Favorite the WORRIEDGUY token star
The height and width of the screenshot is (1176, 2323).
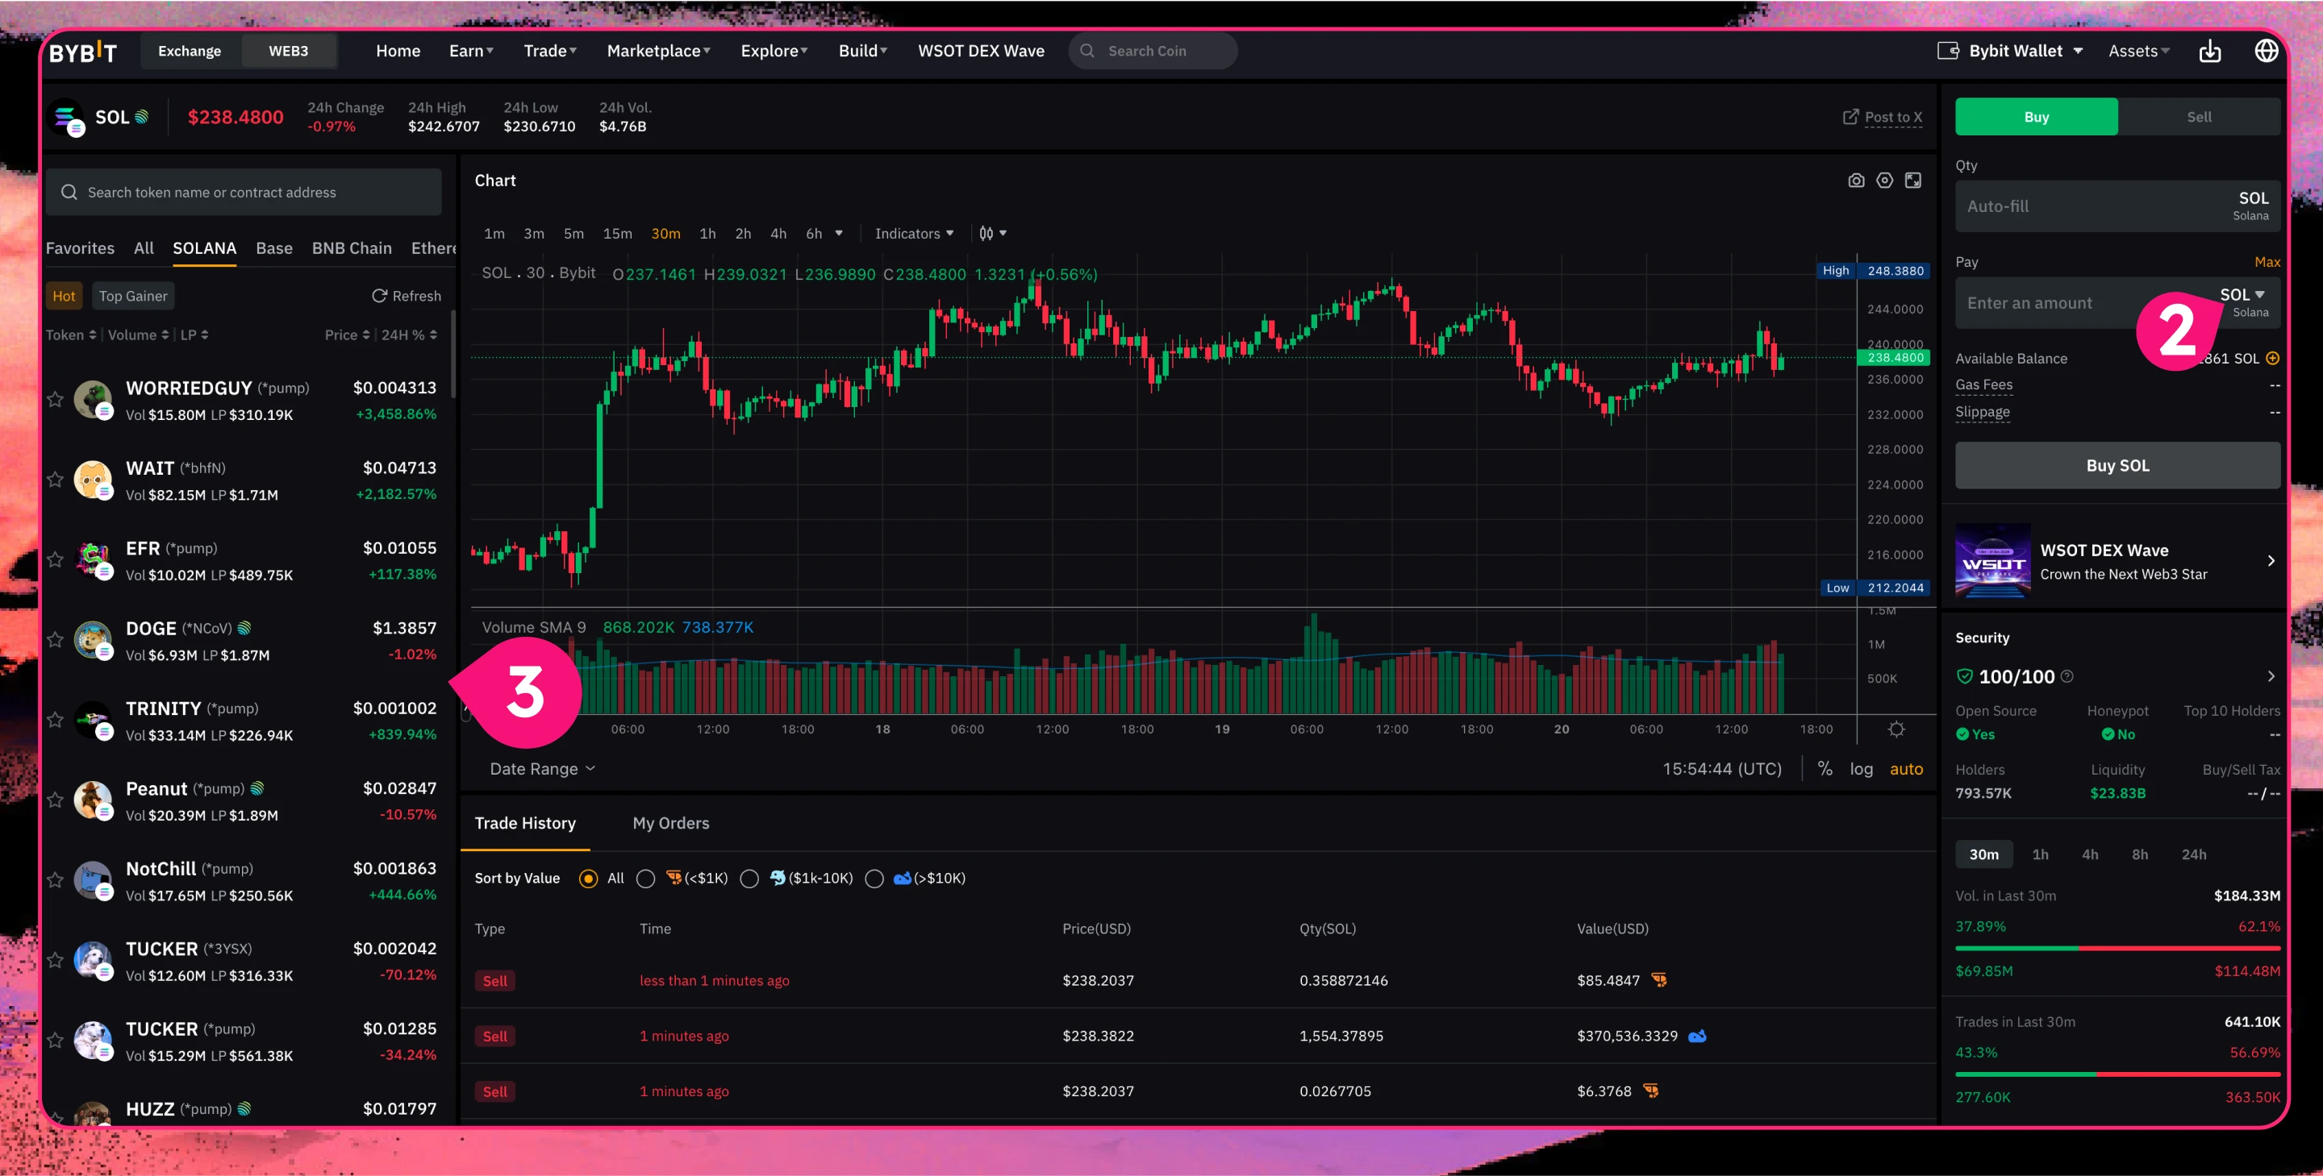click(x=55, y=399)
